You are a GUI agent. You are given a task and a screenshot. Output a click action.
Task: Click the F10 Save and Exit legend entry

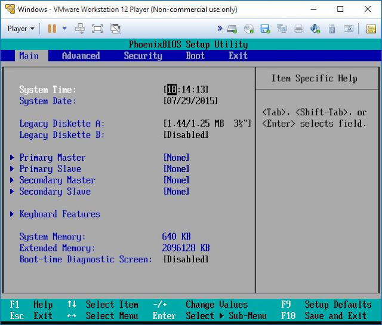point(324,315)
